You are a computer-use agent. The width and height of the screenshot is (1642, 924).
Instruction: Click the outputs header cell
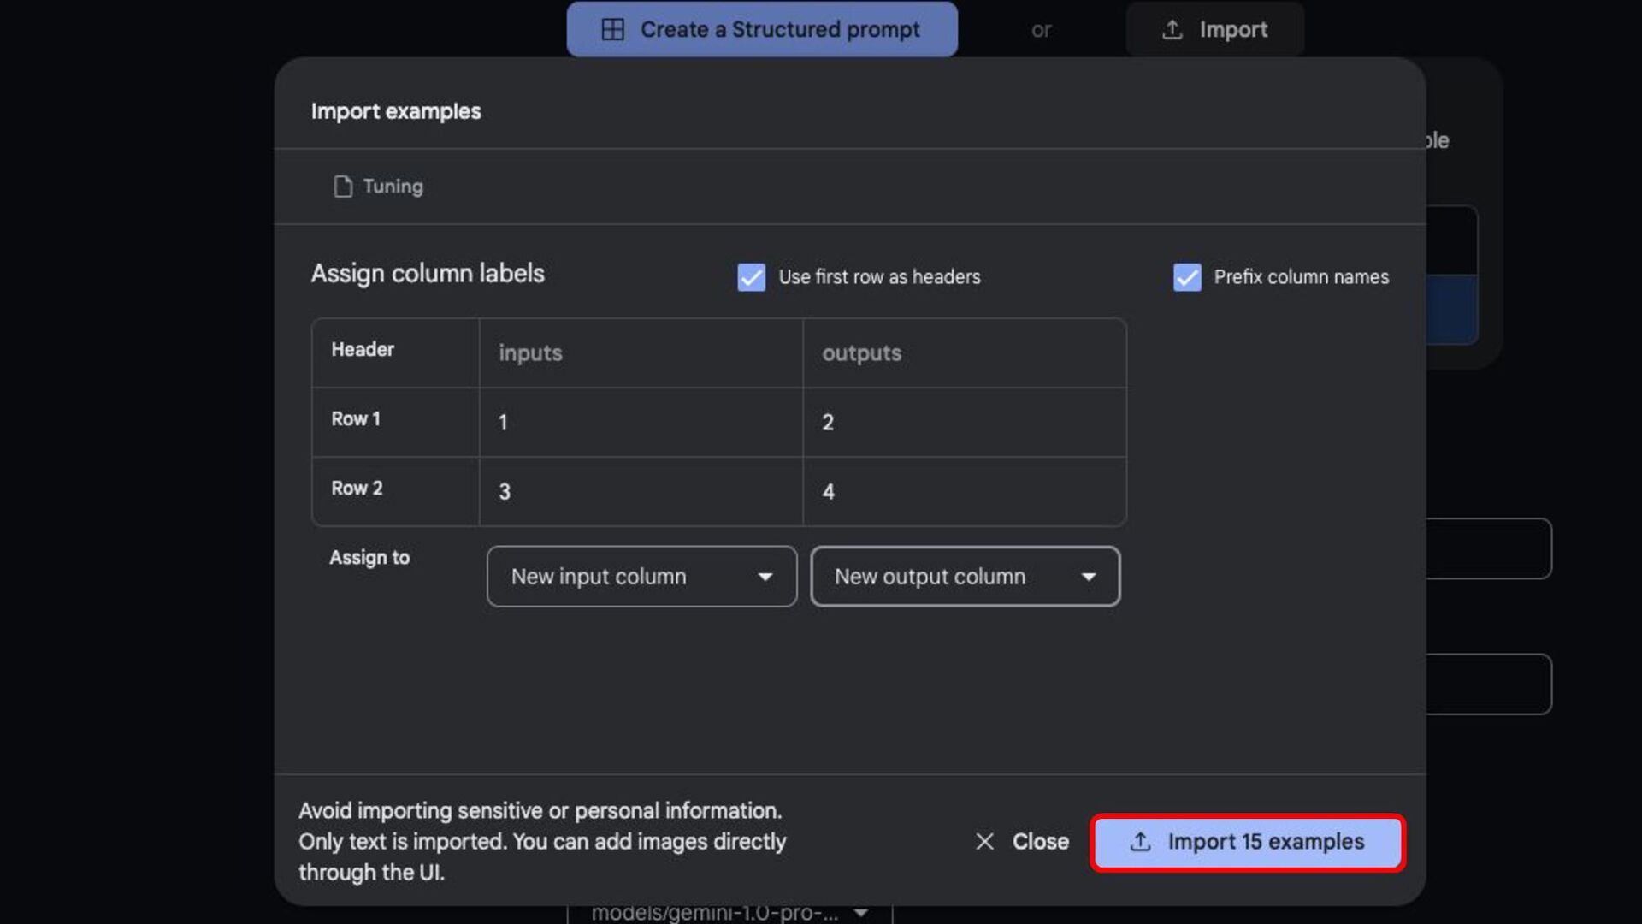click(964, 353)
